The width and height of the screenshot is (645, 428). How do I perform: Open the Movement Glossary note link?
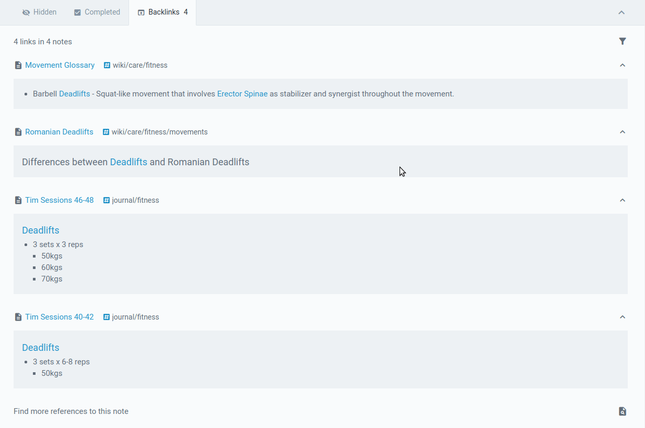pos(60,65)
